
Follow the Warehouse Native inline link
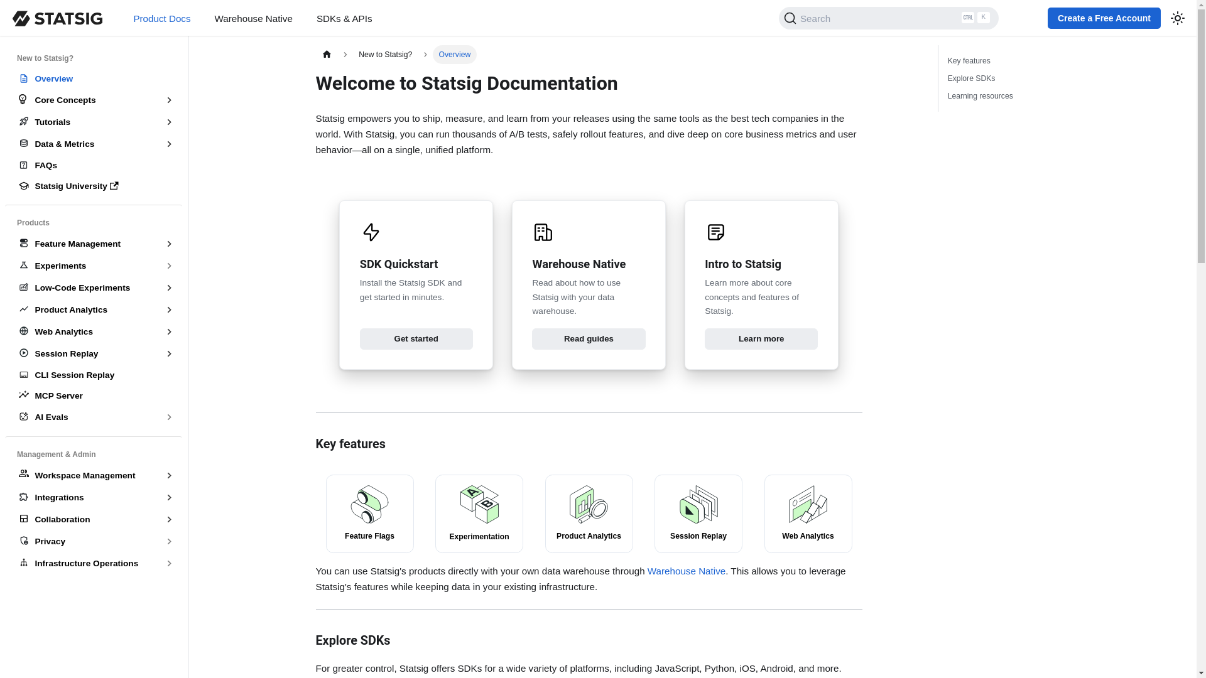686,571
